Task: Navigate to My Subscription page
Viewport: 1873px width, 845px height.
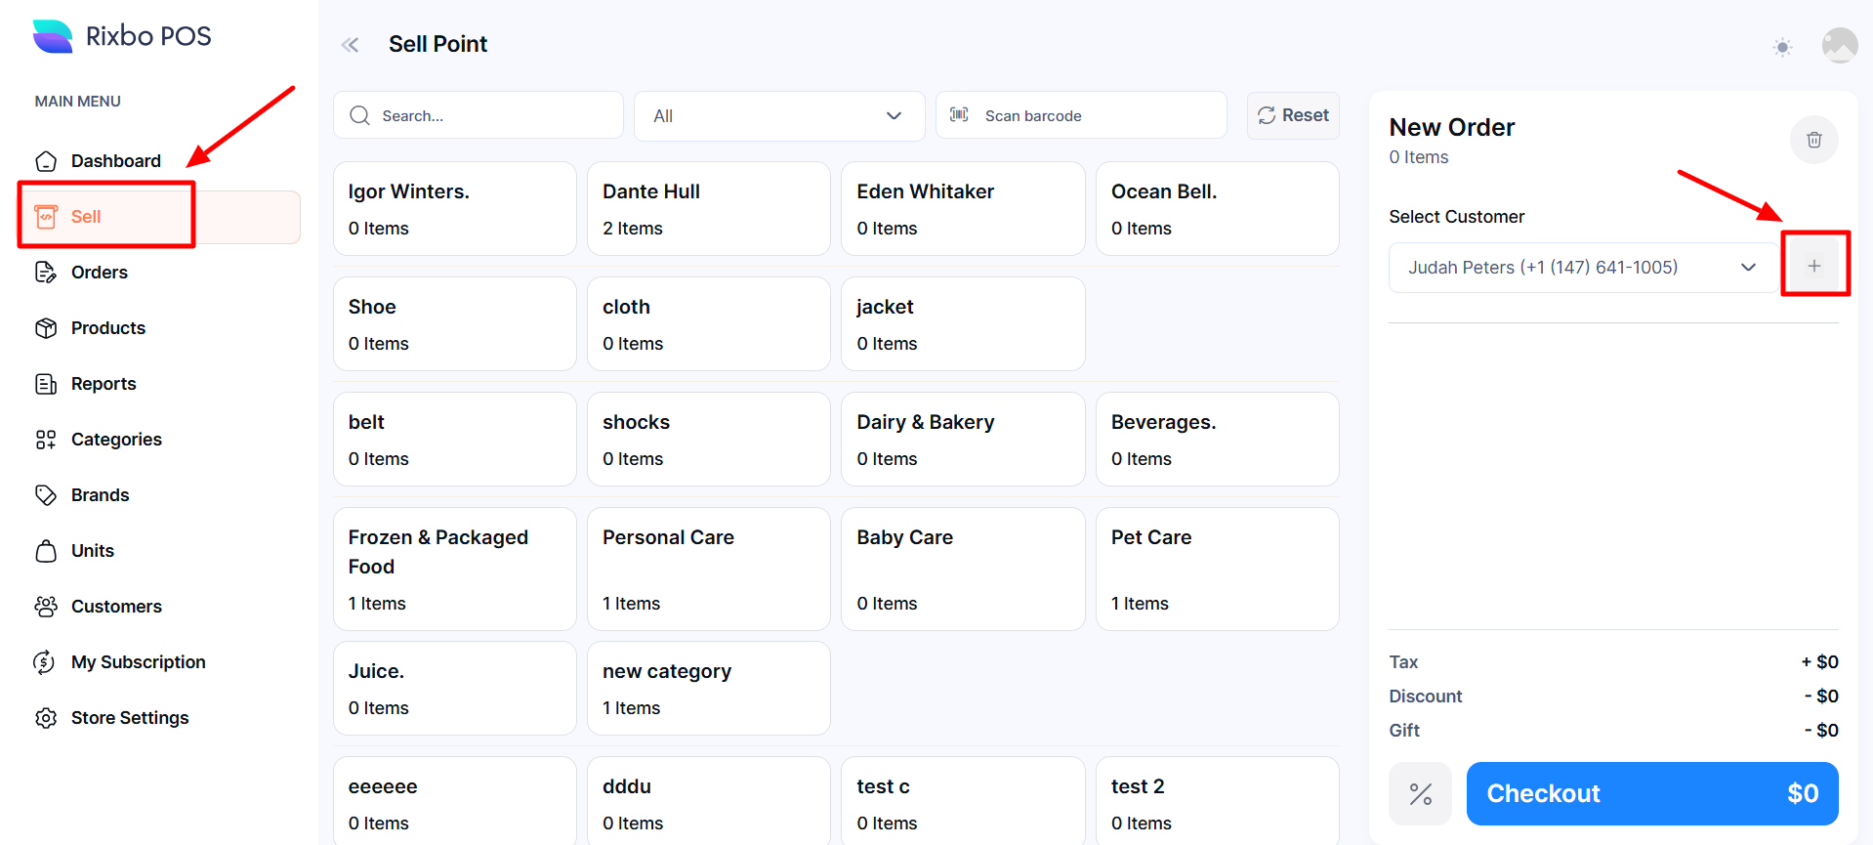Action: 138,662
